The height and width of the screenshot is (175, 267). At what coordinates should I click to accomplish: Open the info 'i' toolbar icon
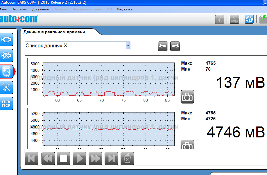220,19
